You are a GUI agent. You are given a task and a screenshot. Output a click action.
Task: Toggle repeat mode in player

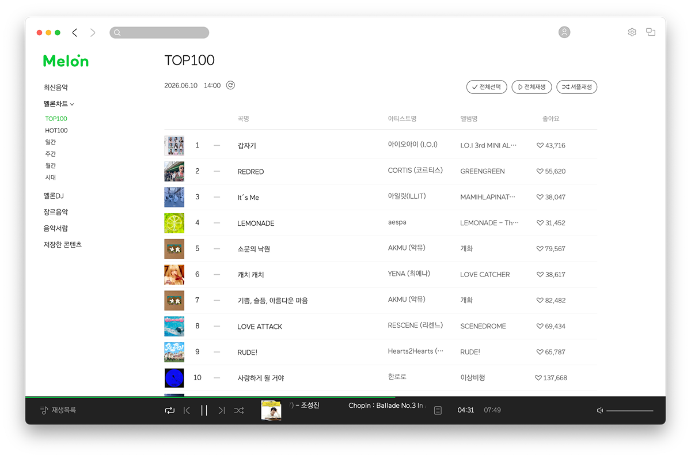[x=169, y=410]
